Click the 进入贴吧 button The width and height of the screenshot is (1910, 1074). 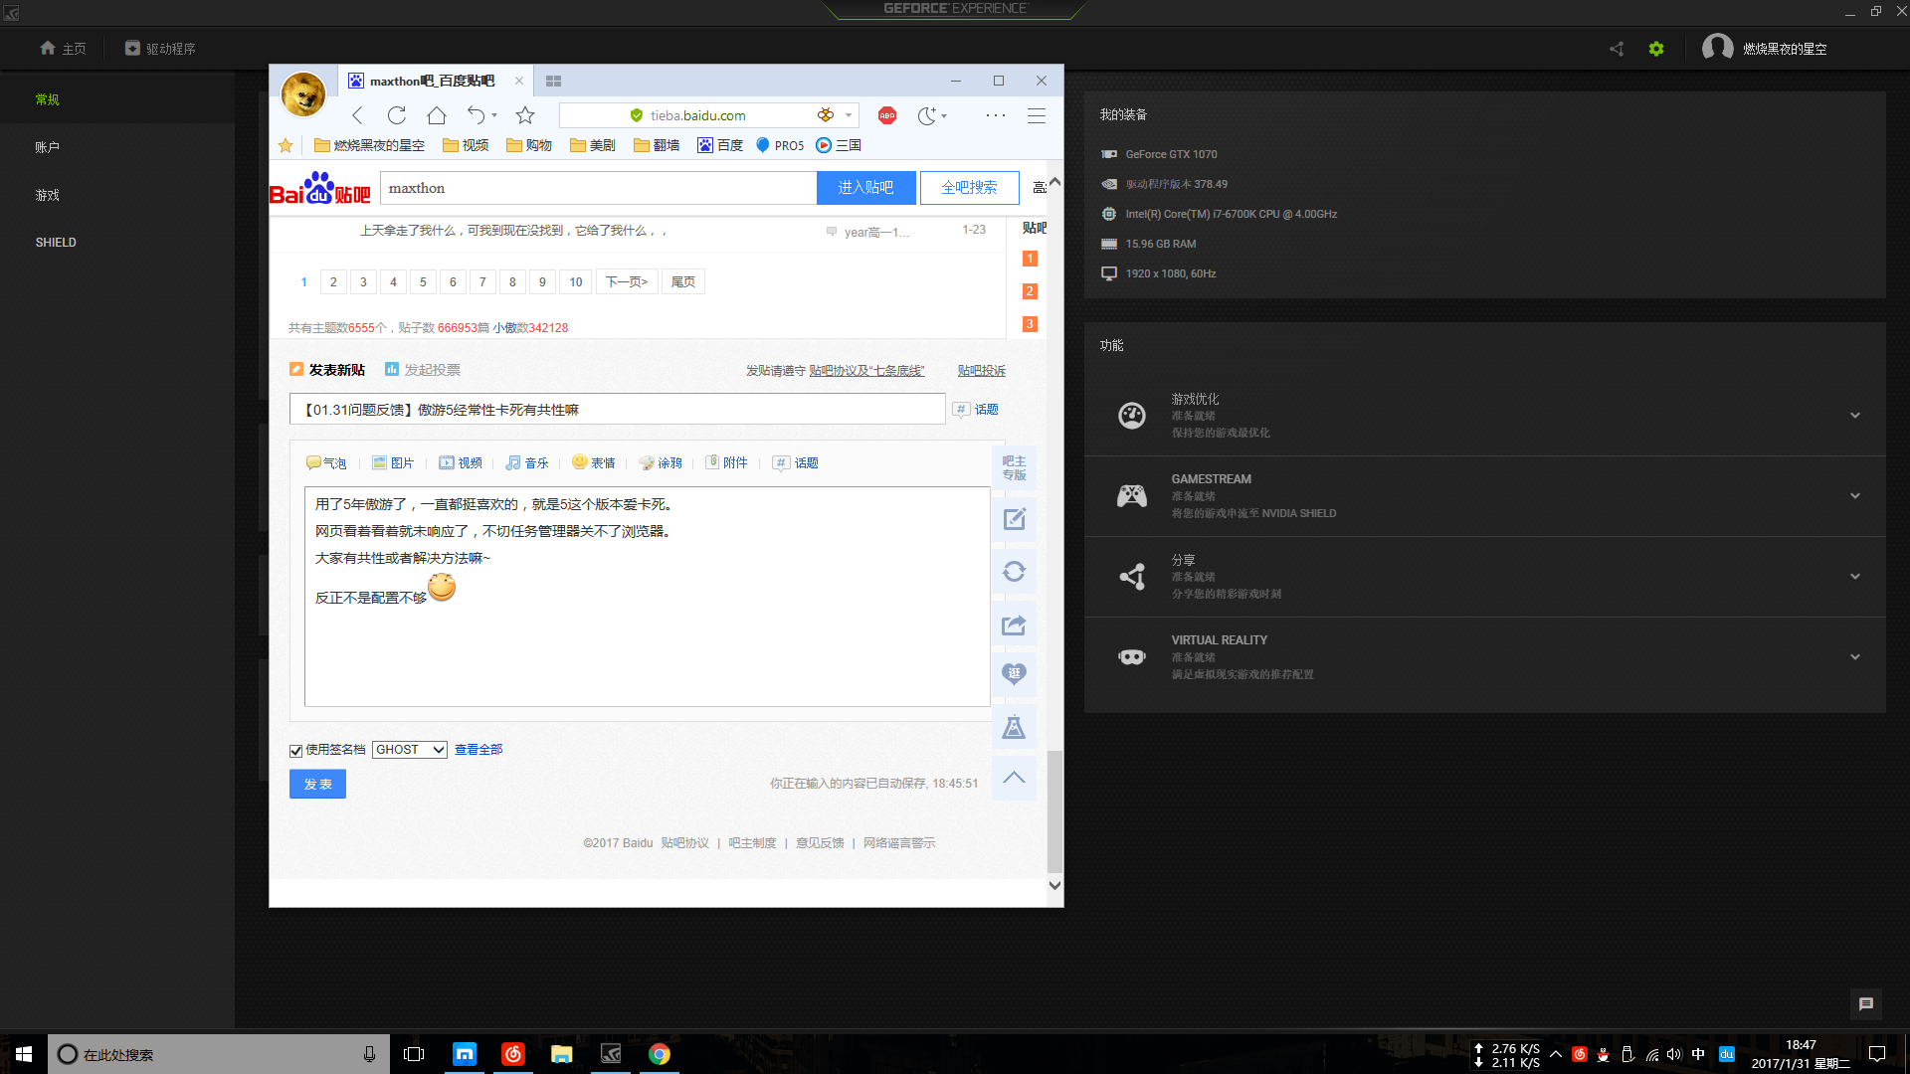pos(865,188)
